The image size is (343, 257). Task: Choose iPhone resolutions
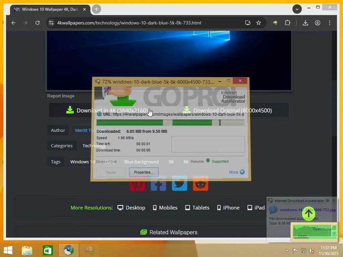pos(228,207)
